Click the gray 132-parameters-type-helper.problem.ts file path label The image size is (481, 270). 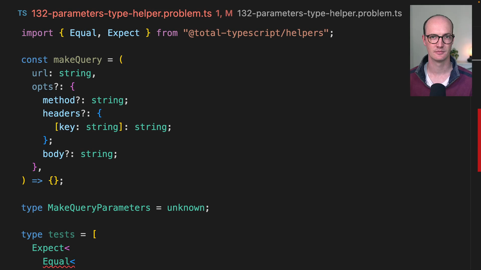pos(319,13)
